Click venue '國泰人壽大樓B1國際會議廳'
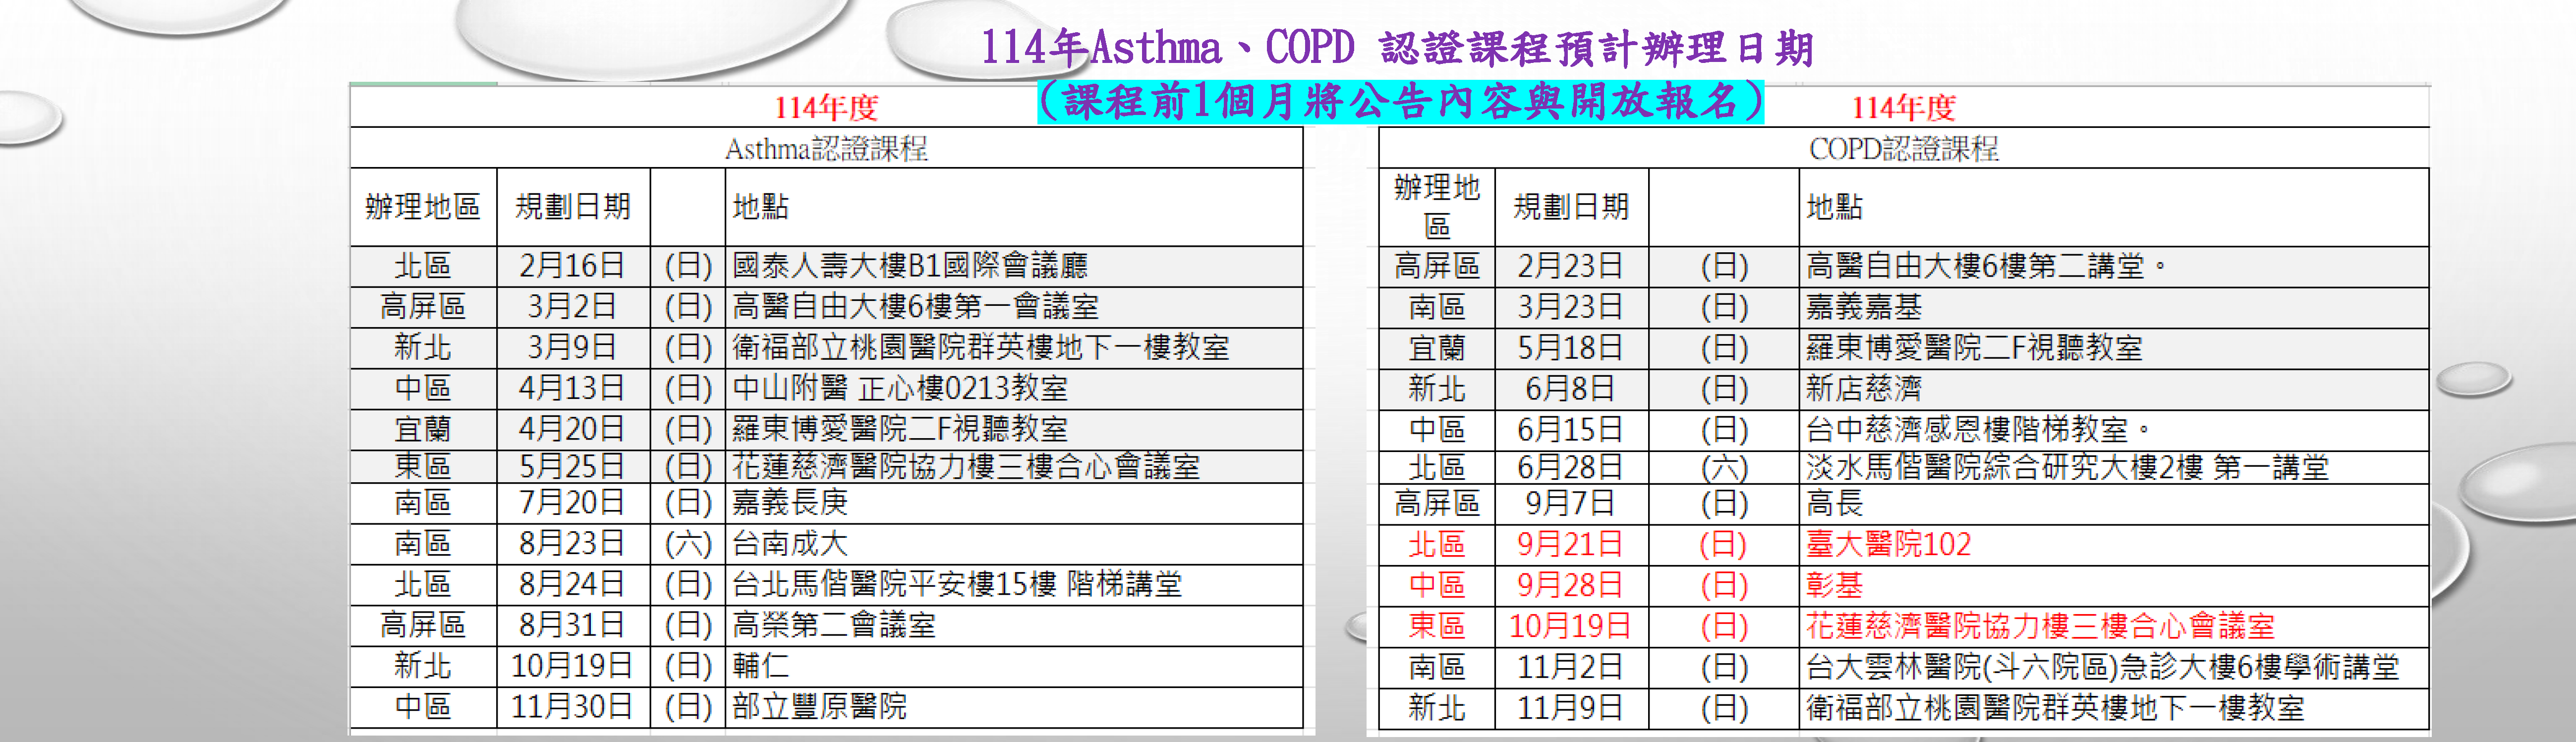This screenshot has height=742, width=2576. [x=910, y=265]
